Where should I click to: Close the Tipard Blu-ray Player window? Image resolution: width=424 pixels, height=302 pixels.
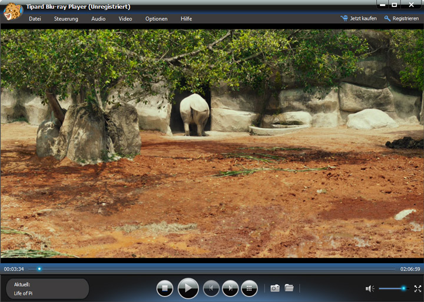tap(411, 5)
